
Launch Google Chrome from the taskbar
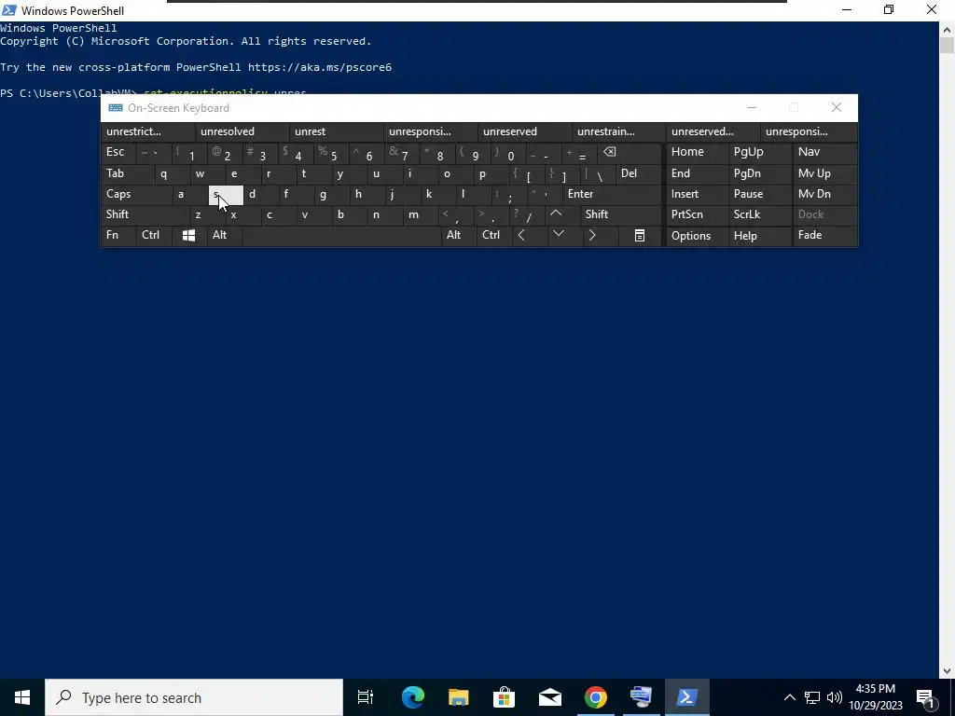click(x=596, y=697)
